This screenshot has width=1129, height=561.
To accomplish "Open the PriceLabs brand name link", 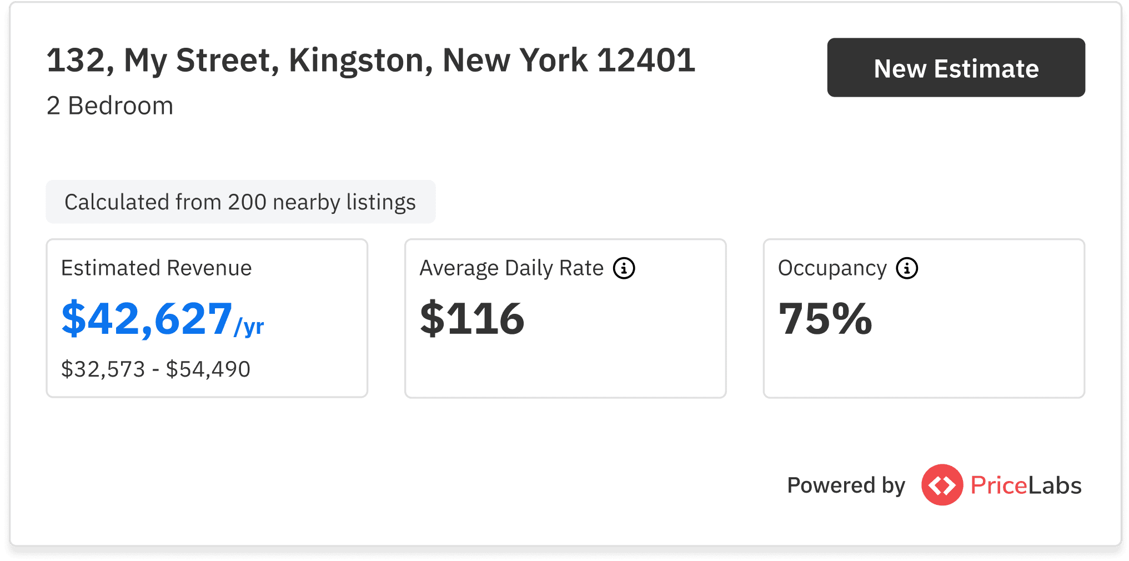I will click(1026, 485).
